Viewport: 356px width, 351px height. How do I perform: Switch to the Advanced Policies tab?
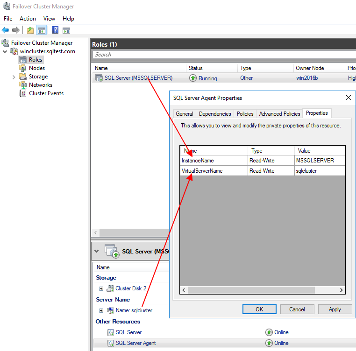279,114
